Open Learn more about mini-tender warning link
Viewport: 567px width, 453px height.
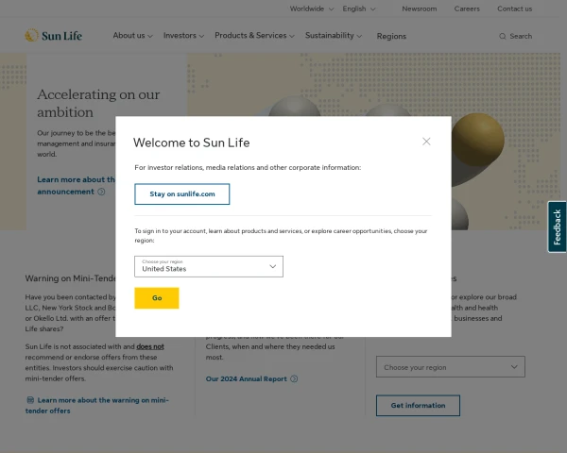coord(97,405)
